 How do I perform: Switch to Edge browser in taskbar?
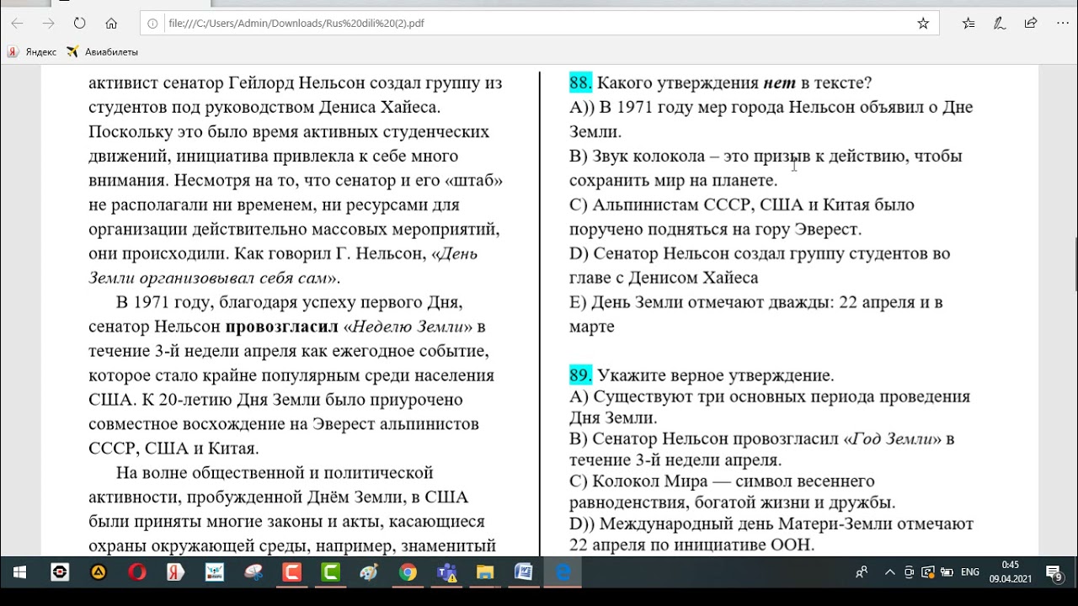[563, 572]
